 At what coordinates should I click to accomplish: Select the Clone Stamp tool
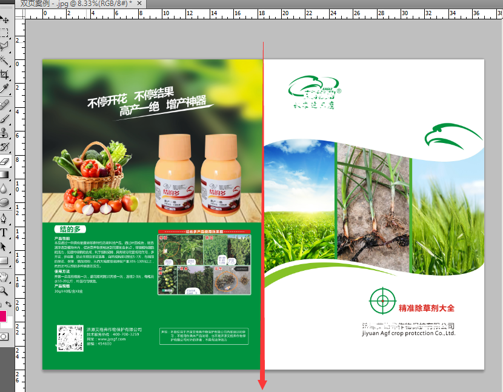pos(4,133)
